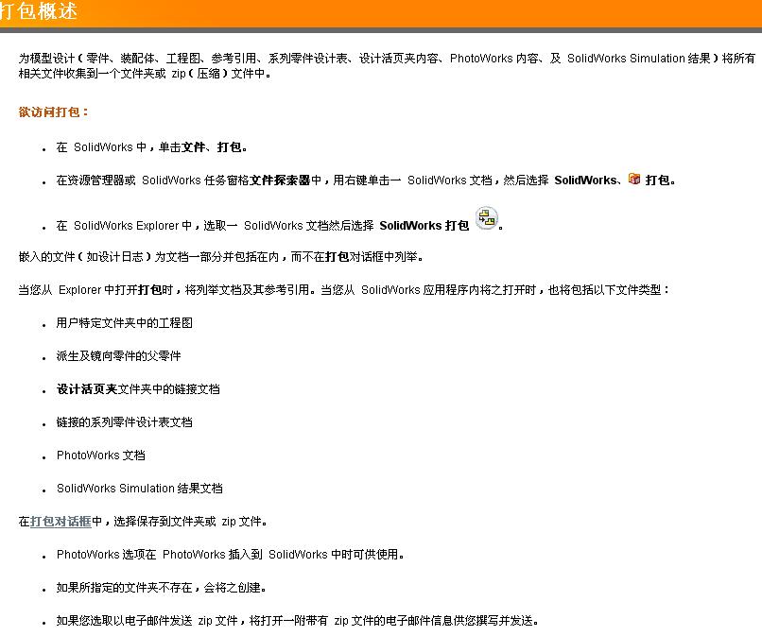The image size is (762, 636).
Task: Click the line 'PhotoWorks 选项在 PhotoWorks 插入到'
Action: point(231,555)
